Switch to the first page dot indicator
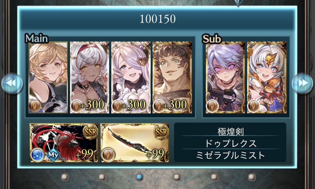 pyautogui.click(x=65, y=177)
